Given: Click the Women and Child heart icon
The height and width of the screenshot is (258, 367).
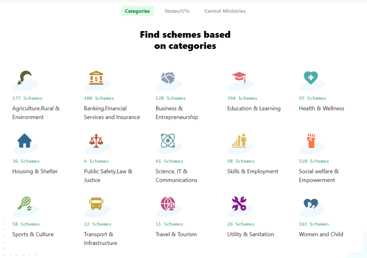Looking at the screenshot, I should point(311,204).
